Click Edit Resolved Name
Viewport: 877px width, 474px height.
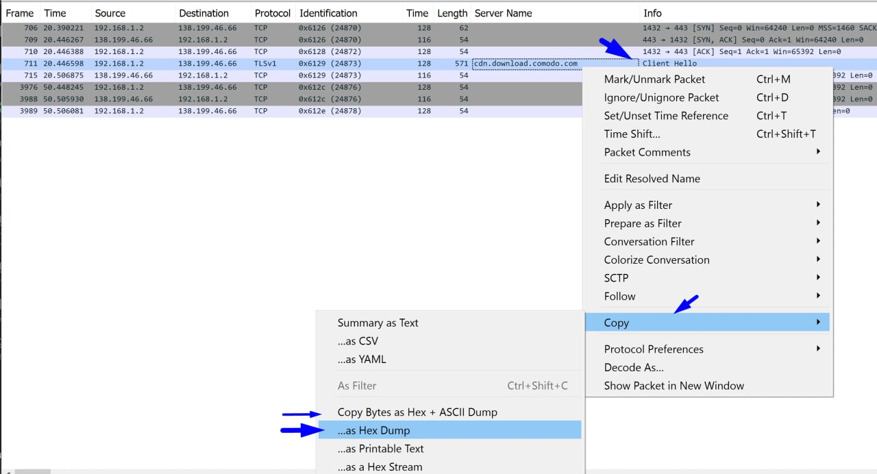click(x=652, y=178)
